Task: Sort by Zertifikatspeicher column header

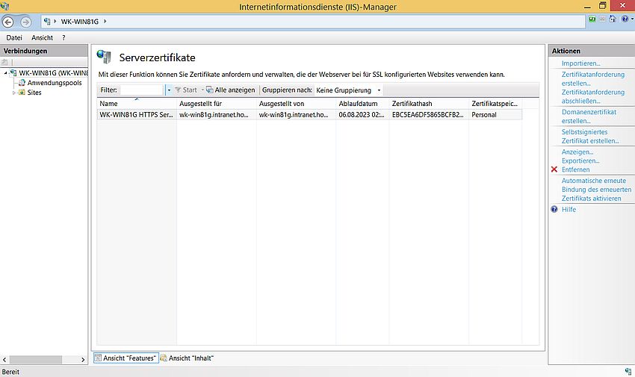Action: click(x=495, y=104)
